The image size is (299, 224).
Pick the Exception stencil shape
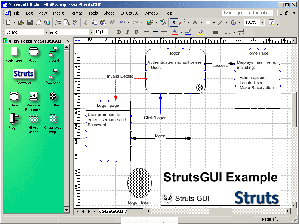53,77
